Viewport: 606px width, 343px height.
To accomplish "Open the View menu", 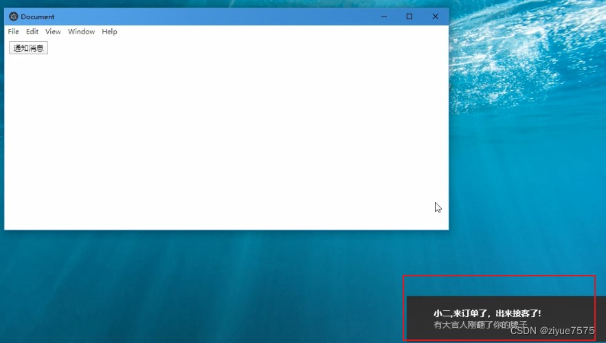I will coord(53,32).
